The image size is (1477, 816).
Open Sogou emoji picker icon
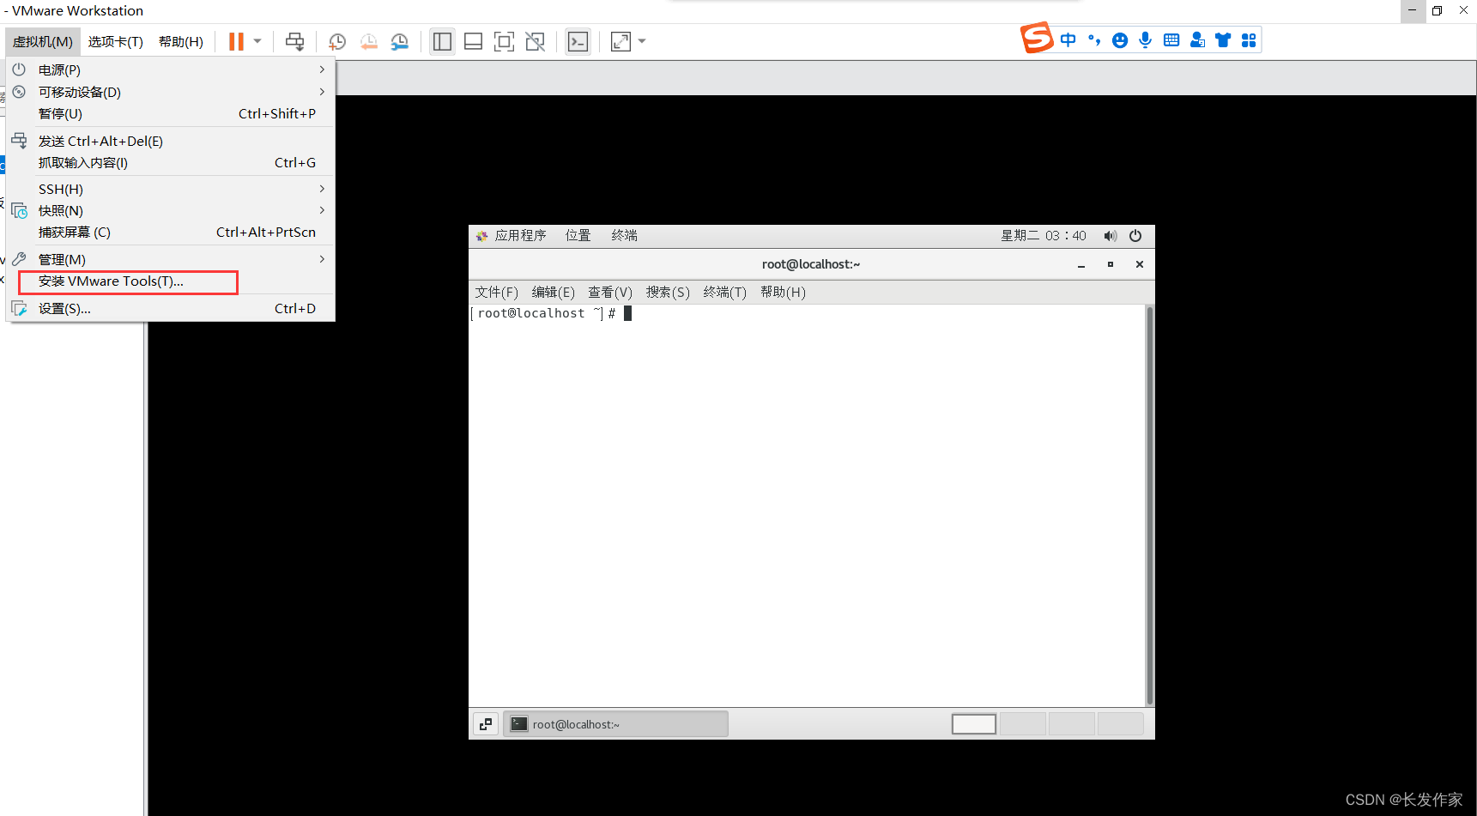pyautogui.click(x=1119, y=39)
